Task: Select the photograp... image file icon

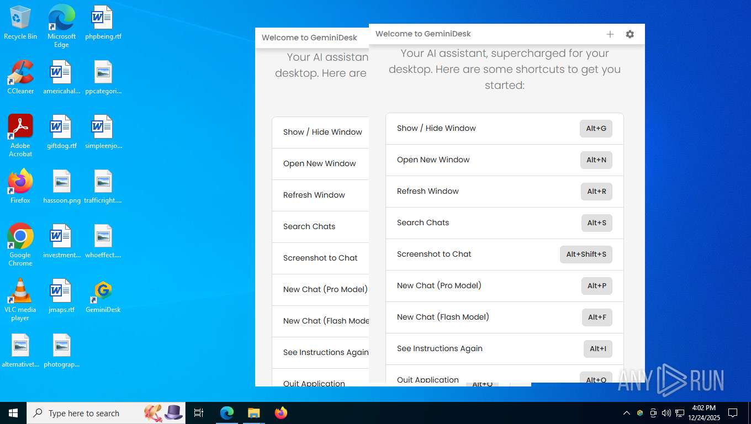Action: click(61, 351)
